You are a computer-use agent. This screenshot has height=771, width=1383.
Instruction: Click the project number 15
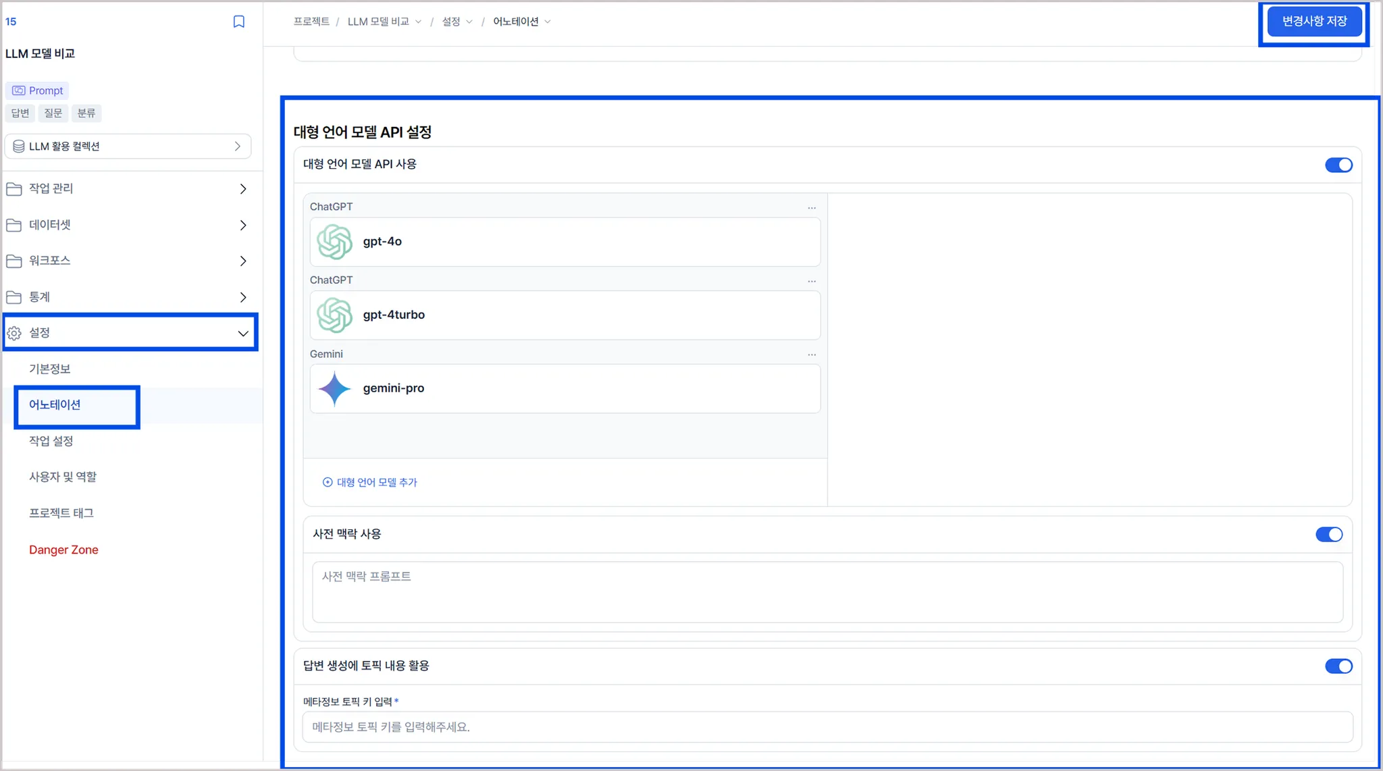coord(11,22)
